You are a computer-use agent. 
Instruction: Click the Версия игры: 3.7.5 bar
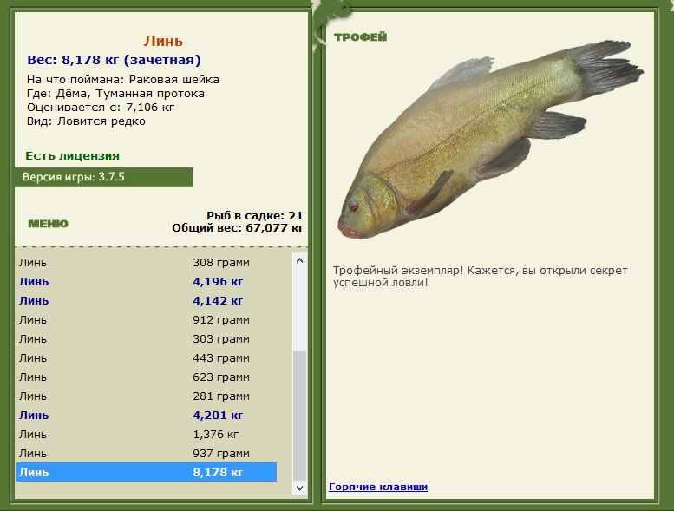coord(104,177)
